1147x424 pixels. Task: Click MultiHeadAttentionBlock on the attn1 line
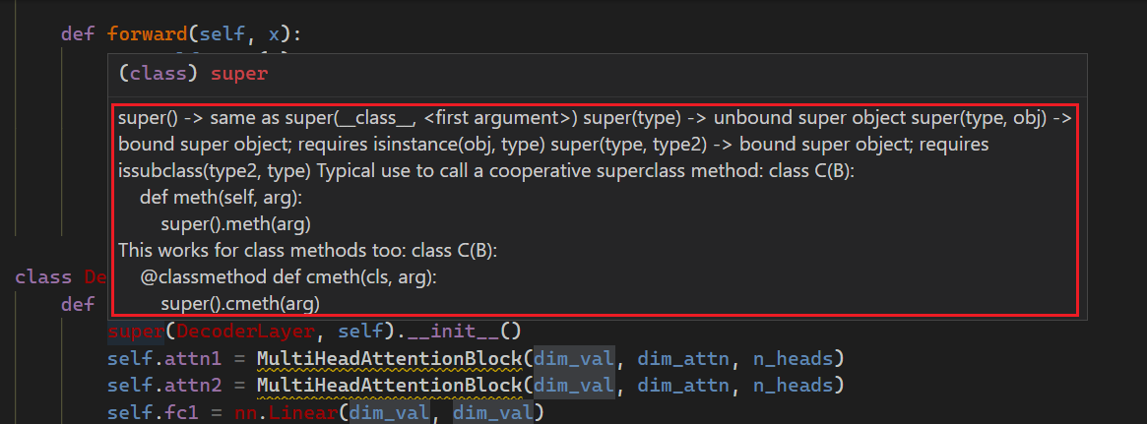[390, 357]
